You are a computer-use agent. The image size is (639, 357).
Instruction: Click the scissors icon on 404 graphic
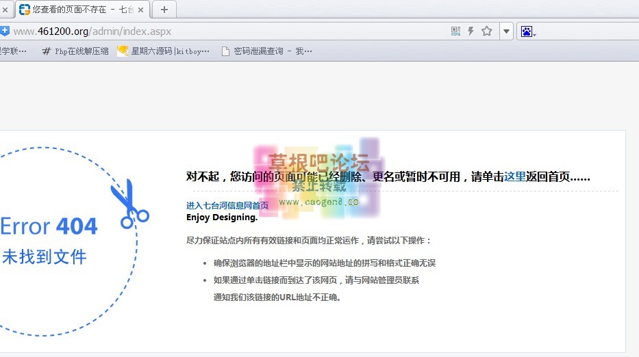pyautogui.click(x=129, y=204)
